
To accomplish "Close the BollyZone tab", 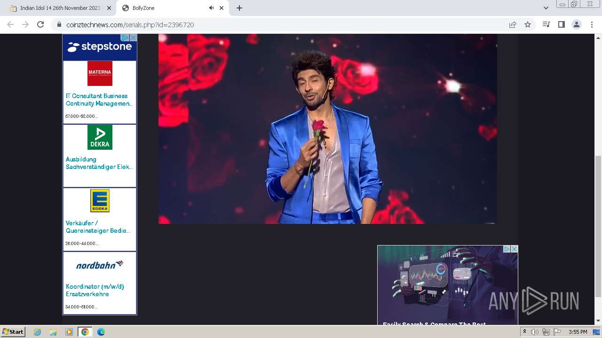I will pyautogui.click(x=222, y=8).
